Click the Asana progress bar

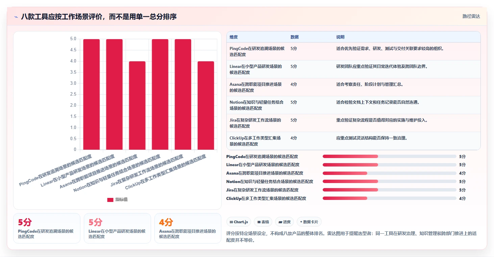[389, 173]
